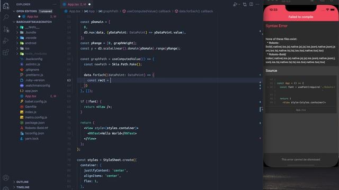The image size is (339, 190).
Task: Open the .watchmanconfig file
Action: tap(38, 85)
